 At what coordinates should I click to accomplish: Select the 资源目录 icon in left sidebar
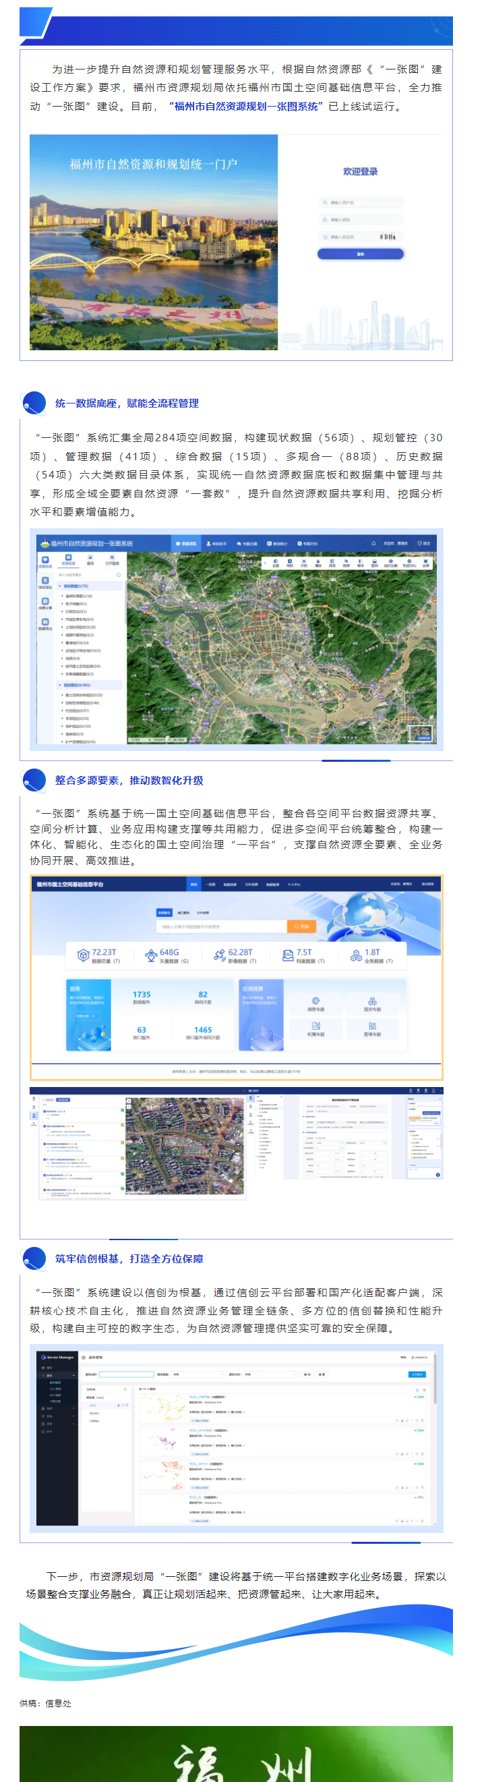click(x=45, y=563)
